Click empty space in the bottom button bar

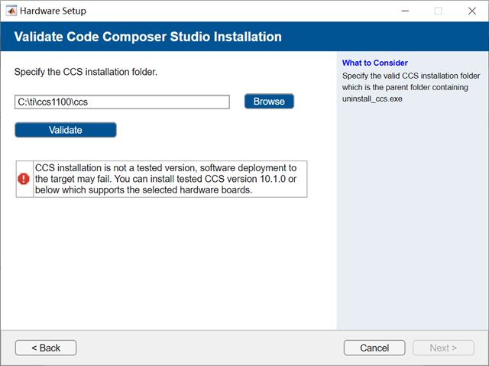click(206, 348)
